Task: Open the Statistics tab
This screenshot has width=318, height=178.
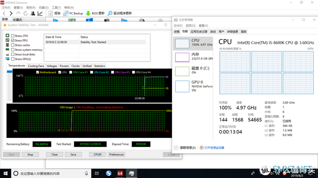Action: point(100,66)
